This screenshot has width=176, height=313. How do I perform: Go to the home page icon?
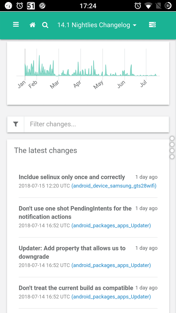32,25
